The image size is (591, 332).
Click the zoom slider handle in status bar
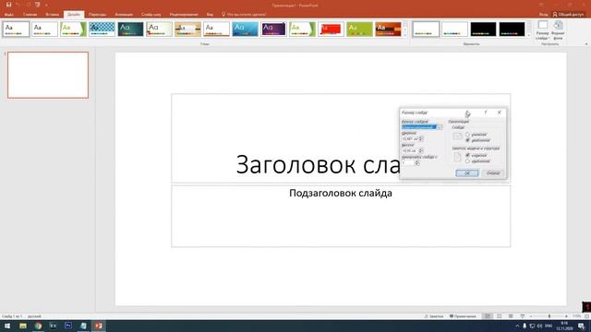click(x=549, y=316)
